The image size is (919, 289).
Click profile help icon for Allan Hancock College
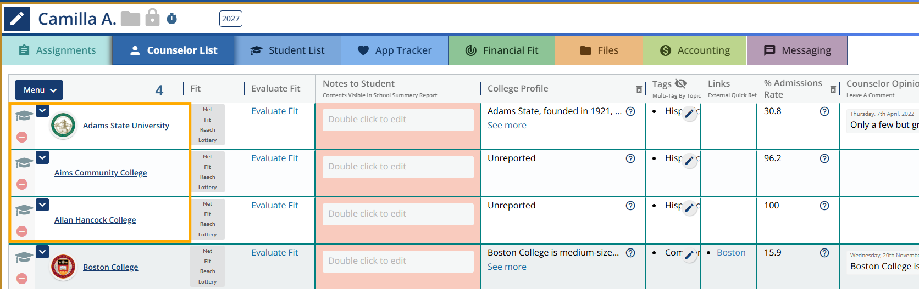point(630,206)
